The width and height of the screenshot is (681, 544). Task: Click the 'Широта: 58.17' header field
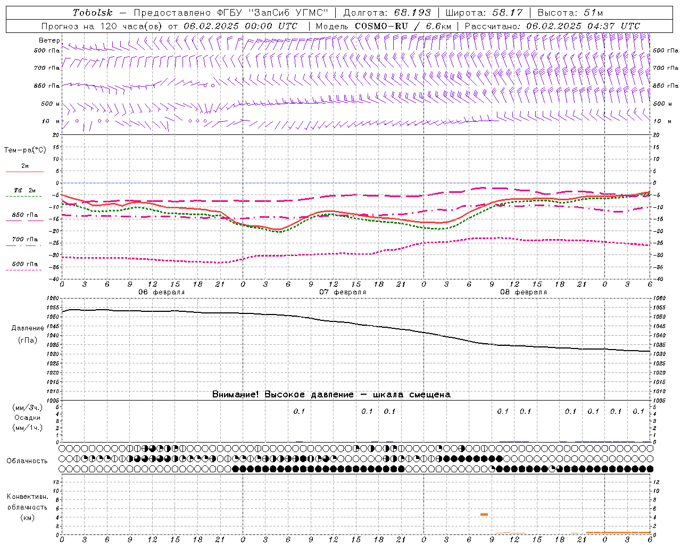coord(484,13)
